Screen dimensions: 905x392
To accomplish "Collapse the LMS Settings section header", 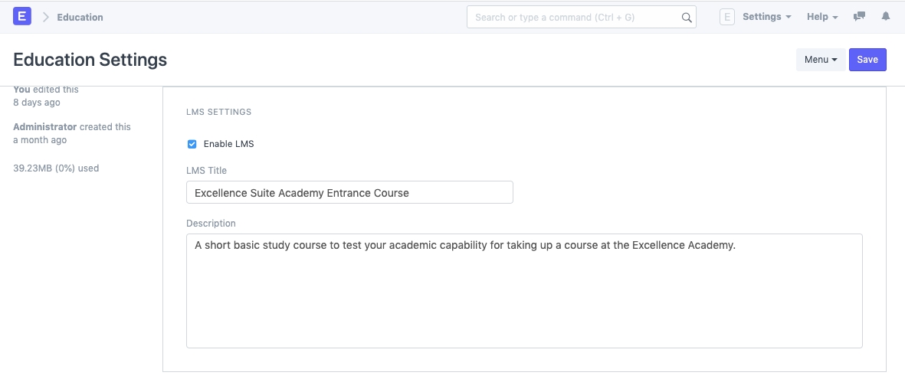I will [x=219, y=112].
